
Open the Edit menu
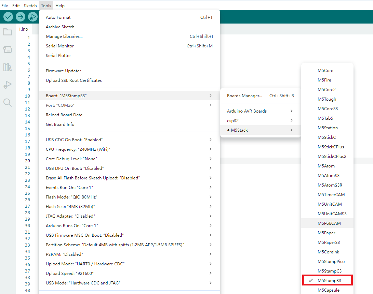pyautogui.click(x=16, y=5)
